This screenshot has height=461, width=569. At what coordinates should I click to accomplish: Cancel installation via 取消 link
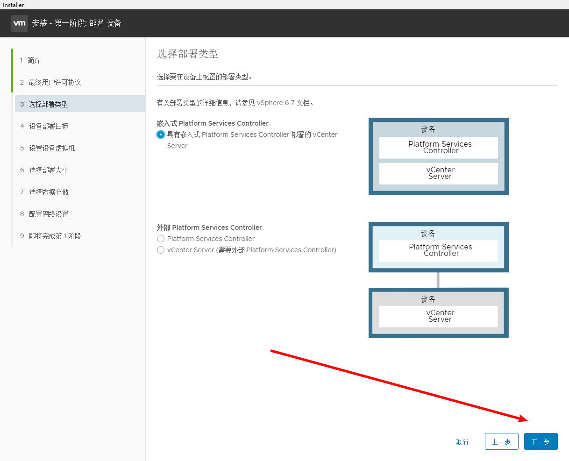(462, 442)
